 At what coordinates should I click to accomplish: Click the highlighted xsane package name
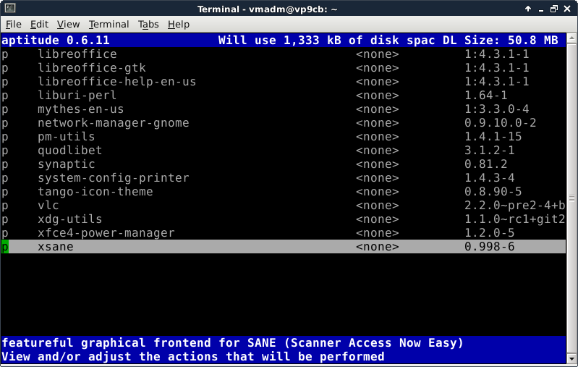click(55, 247)
